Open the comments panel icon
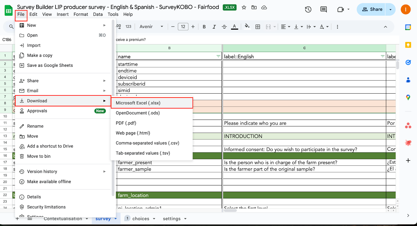Viewport: 417px width, 226px height. (323, 10)
